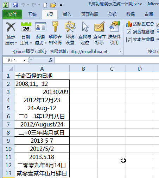Open the 阅读模式 tool
The width and height of the screenshot is (159, 178).
[40, 34]
